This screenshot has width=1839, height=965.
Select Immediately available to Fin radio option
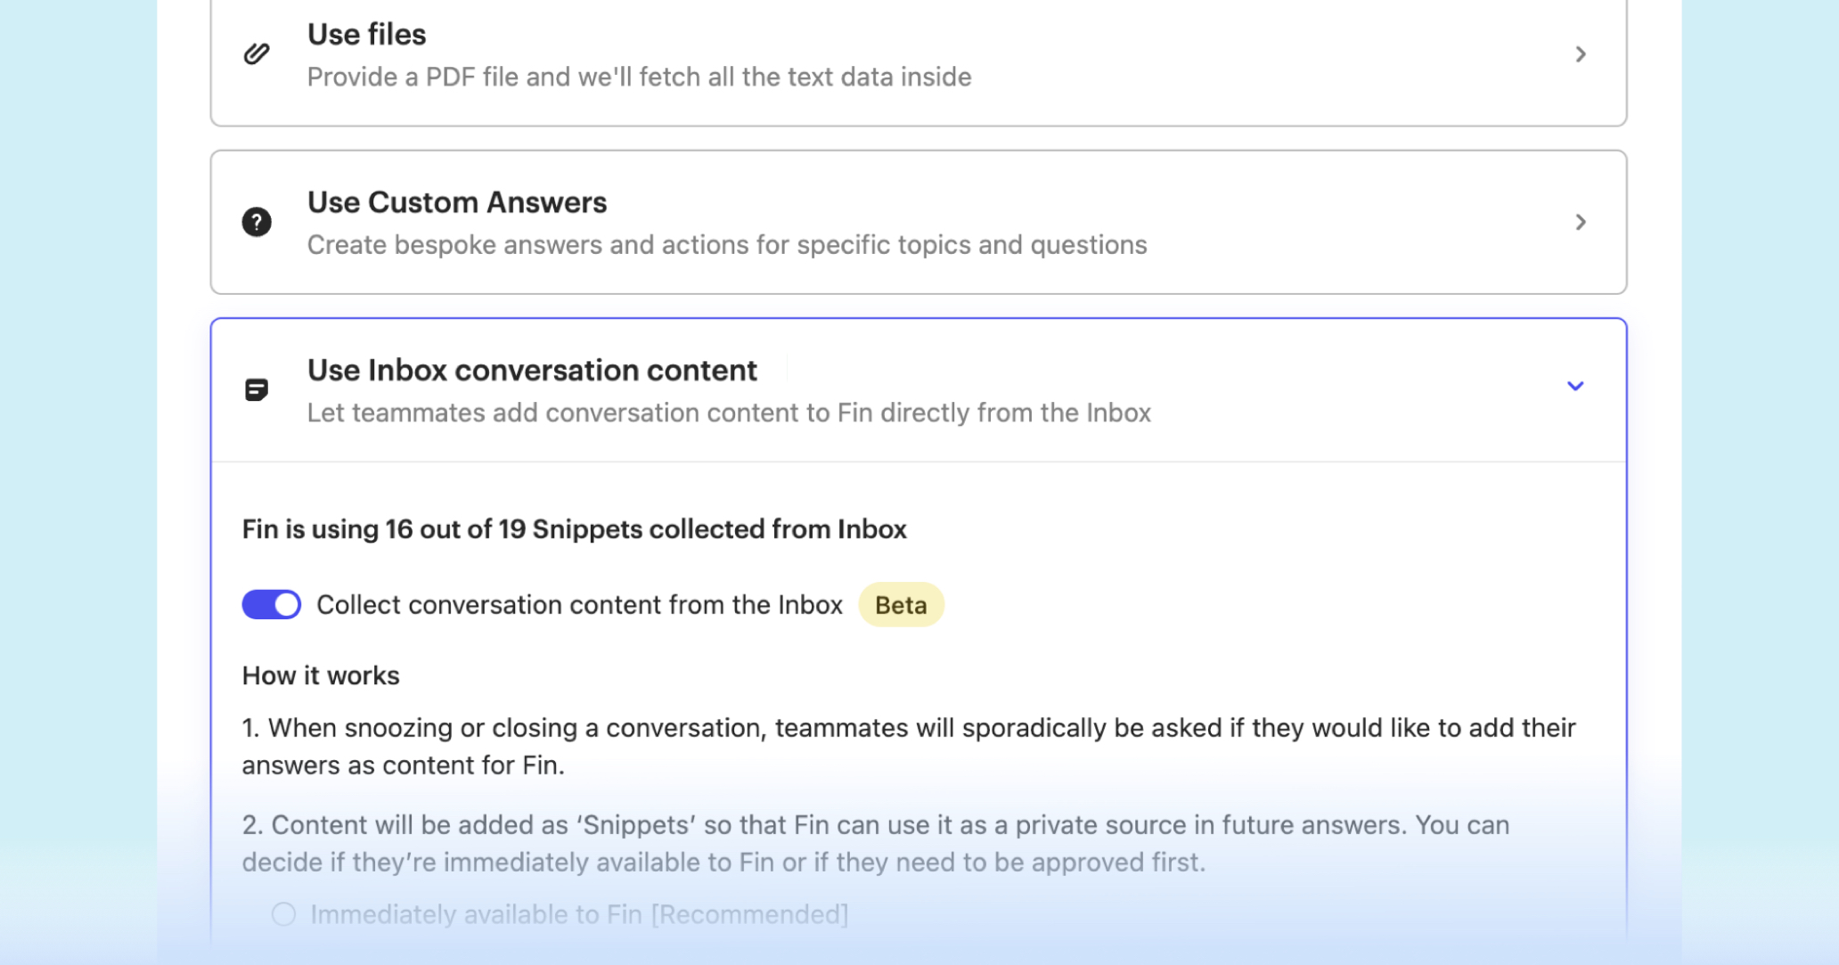tap(283, 914)
